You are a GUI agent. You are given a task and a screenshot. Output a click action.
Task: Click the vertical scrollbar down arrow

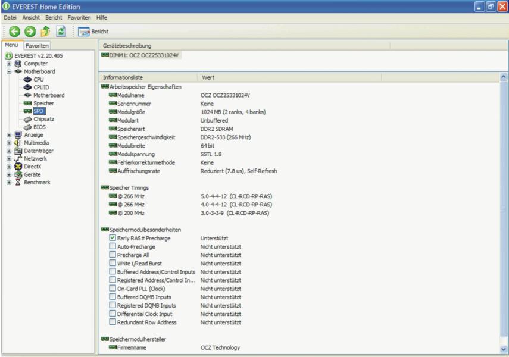(x=504, y=349)
